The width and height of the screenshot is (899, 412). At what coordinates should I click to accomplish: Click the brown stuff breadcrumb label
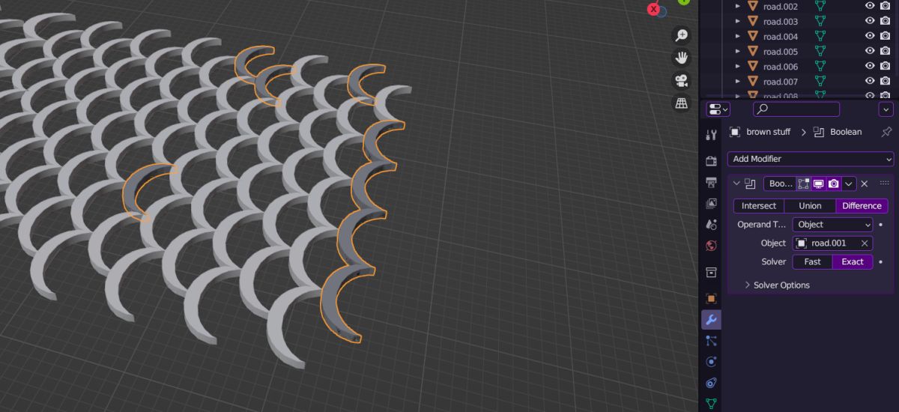coord(768,132)
